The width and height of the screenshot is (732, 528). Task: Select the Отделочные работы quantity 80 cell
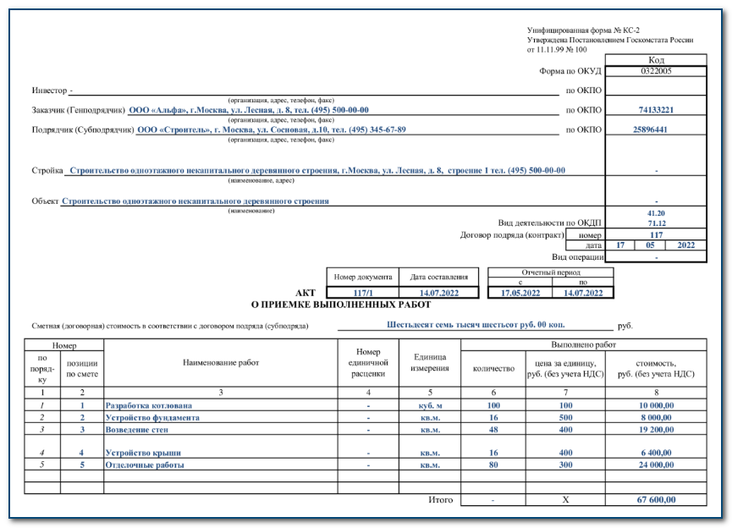(493, 465)
